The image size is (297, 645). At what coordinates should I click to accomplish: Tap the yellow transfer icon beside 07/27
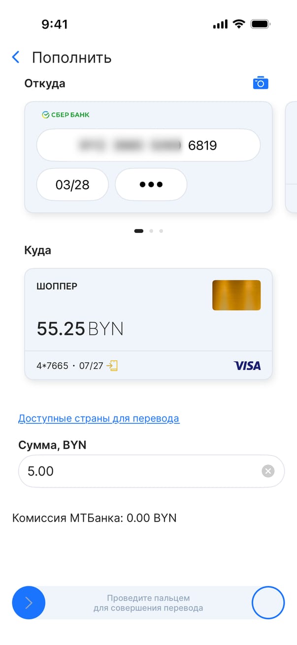tap(113, 366)
